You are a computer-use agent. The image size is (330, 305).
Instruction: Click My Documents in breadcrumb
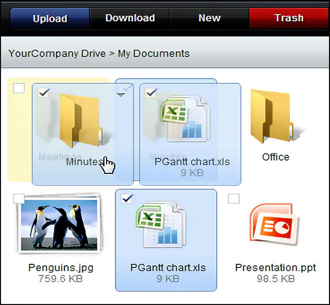click(154, 53)
